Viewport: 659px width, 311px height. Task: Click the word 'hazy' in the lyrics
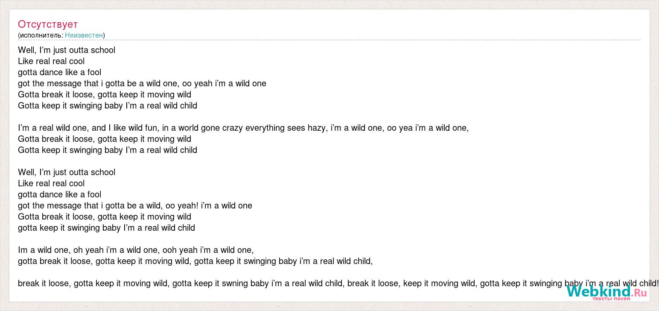(316, 128)
